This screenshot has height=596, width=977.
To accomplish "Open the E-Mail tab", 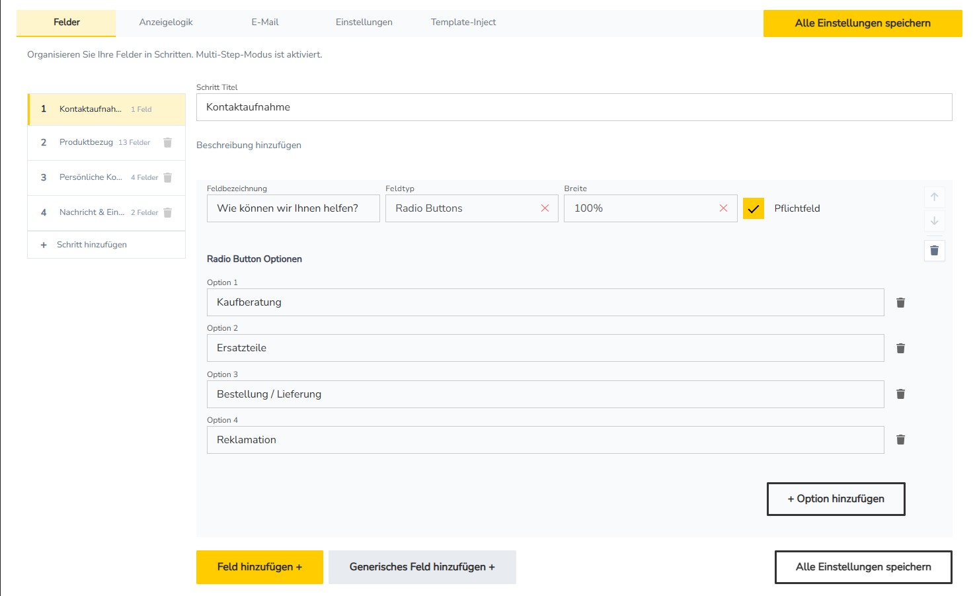I will point(265,22).
